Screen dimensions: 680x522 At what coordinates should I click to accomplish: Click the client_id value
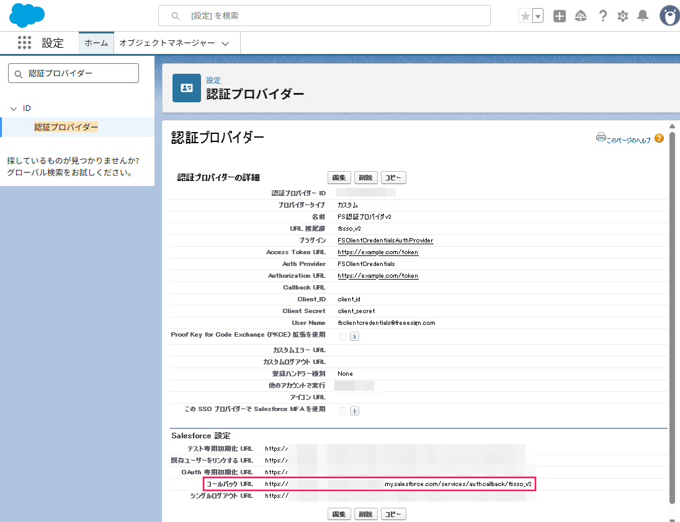point(349,299)
